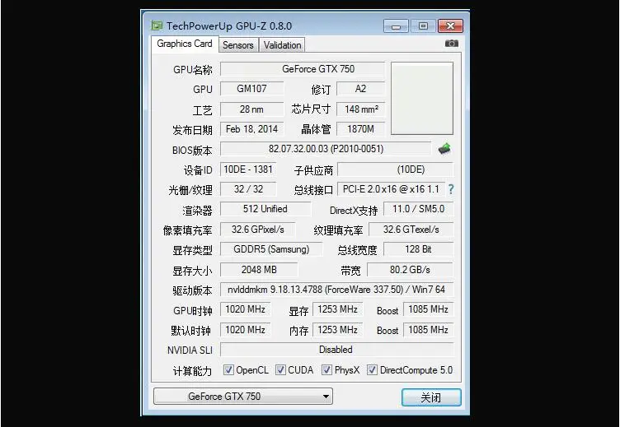
Task: Click the vendor logo placeholder box
Action: click(x=422, y=98)
